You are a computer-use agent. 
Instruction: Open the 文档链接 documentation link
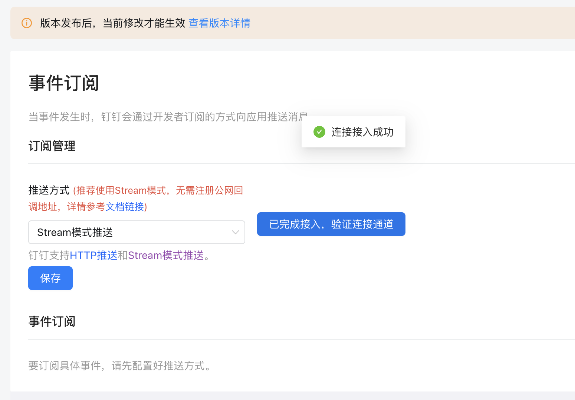pos(125,207)
